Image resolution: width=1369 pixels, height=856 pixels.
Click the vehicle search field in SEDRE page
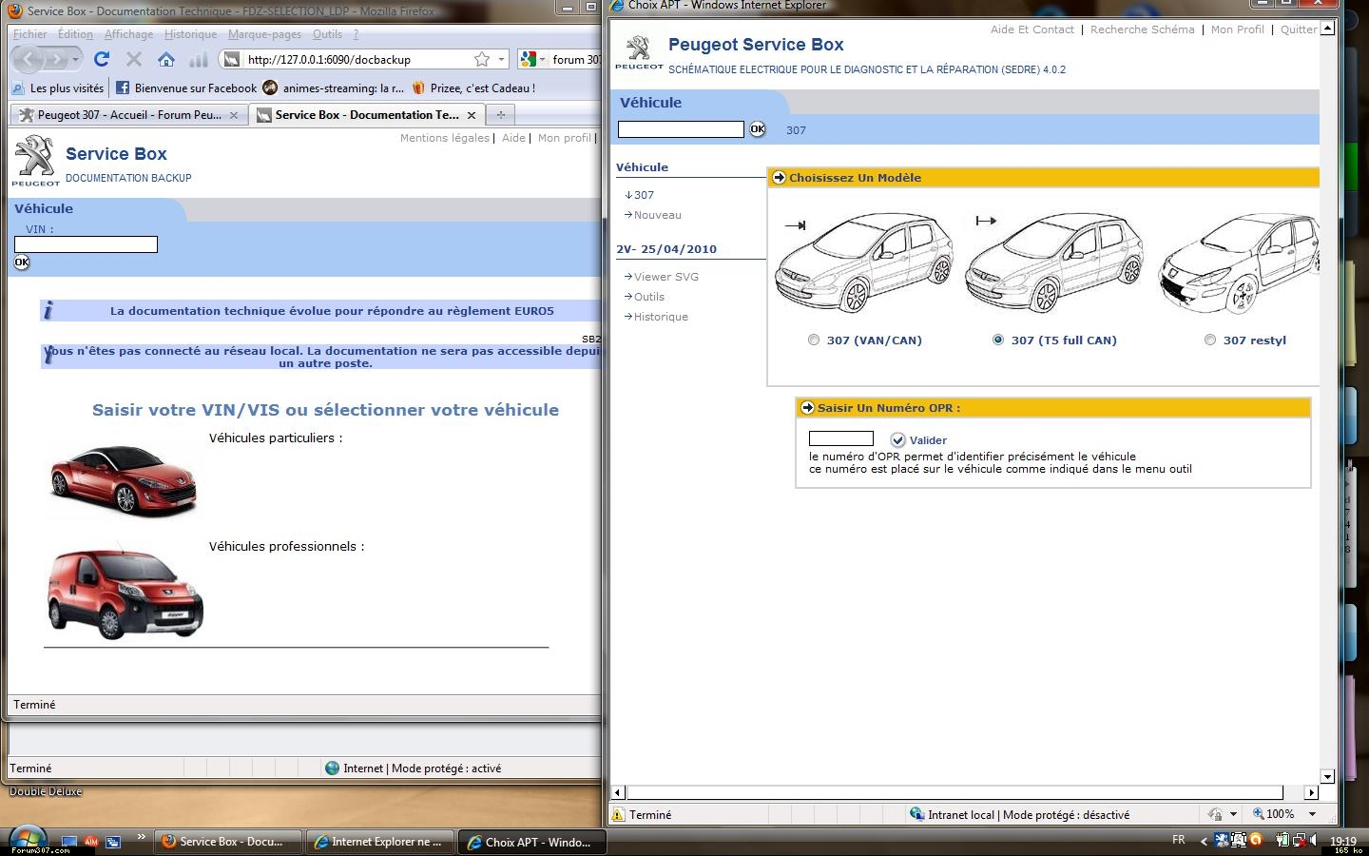pyautogui.click(x=681, y=129)
